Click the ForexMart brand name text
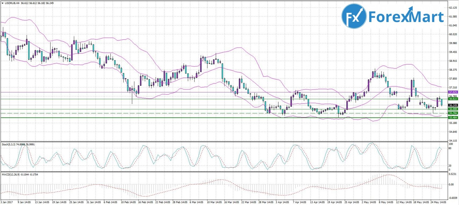 point(406,17)
